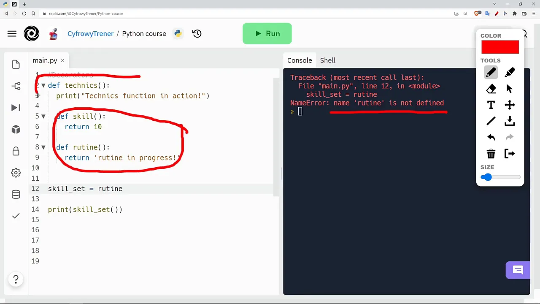Click the Python course repl title
The width and height of the screenshot is (540, 304).
[144, 34]
